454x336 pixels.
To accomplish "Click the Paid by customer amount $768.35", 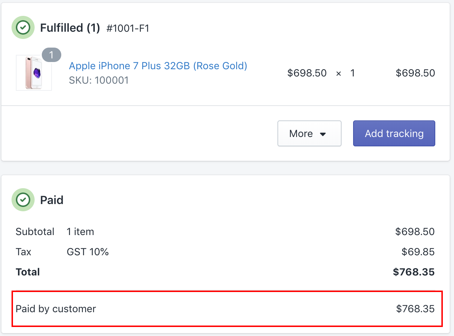I will pyautogui.click(x=415, y=309).
